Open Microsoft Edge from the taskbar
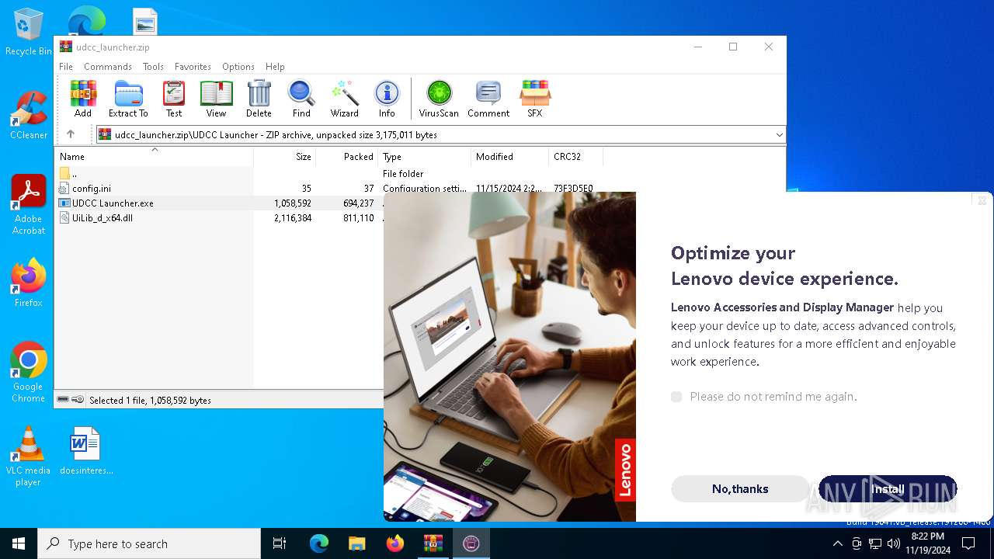 click(319, 543)
